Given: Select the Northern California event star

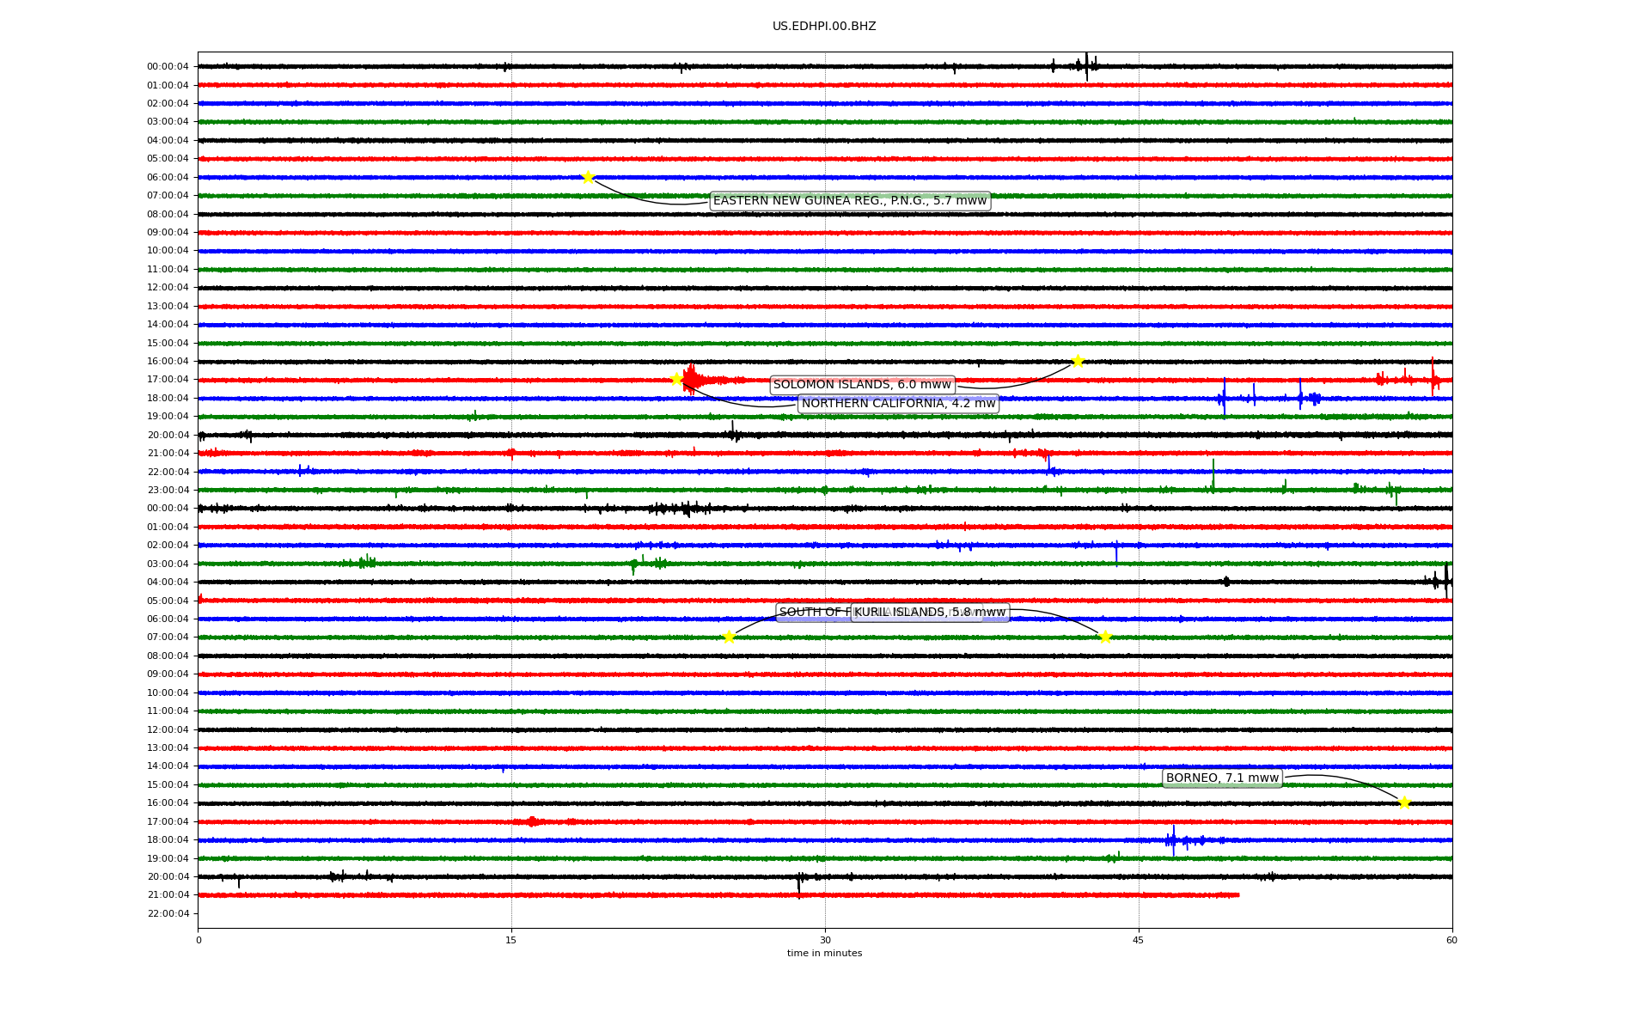Looking at the screenshot, I should point(676,379).
